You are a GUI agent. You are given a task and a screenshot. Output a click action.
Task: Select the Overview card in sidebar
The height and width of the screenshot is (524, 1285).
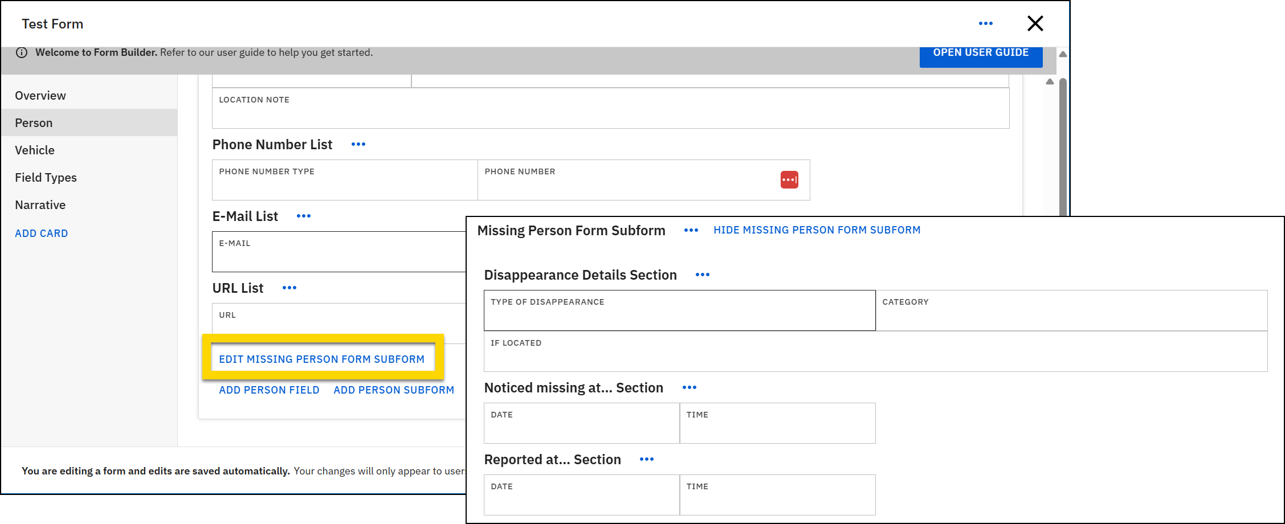click(40, 96)
